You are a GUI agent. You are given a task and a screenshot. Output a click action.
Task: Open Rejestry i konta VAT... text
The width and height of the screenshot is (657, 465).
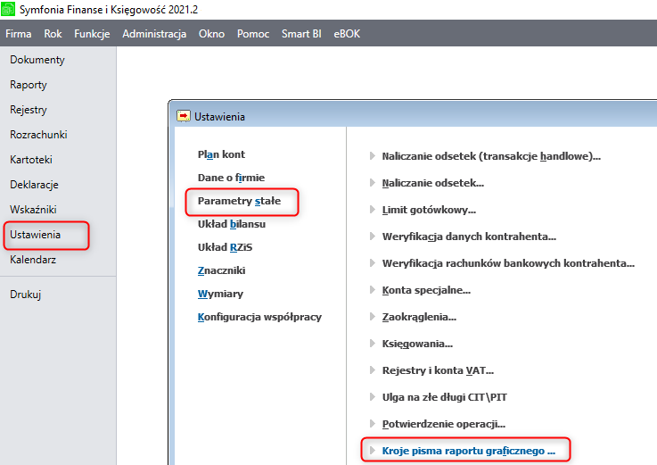tap(438, 370)
